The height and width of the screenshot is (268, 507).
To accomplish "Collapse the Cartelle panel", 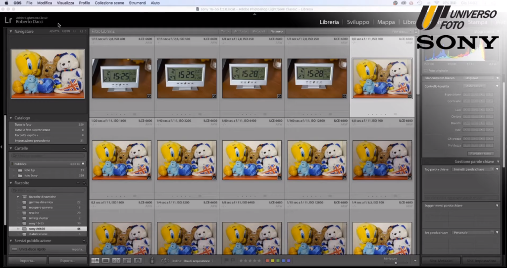I will point(11,148).
